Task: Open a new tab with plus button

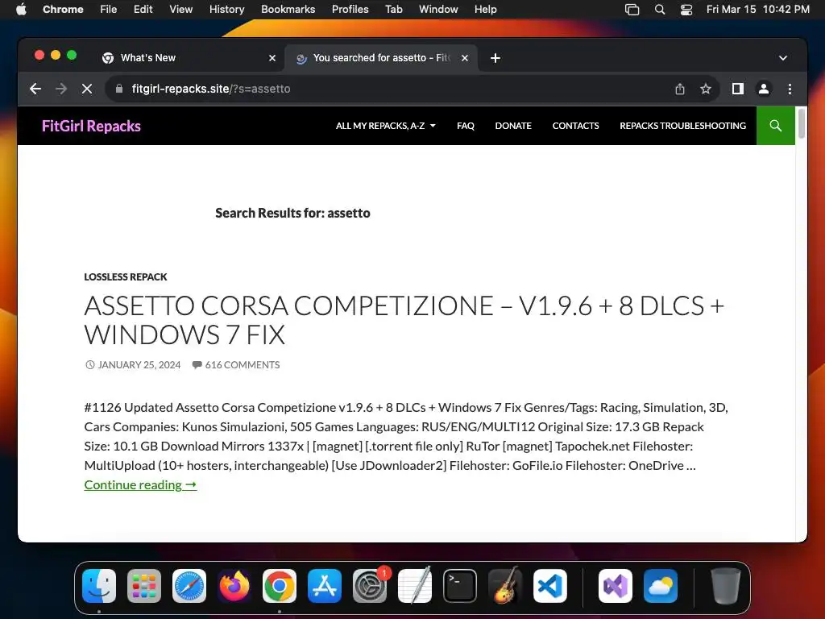Action: pyautogui.click(x=495, y=58)
